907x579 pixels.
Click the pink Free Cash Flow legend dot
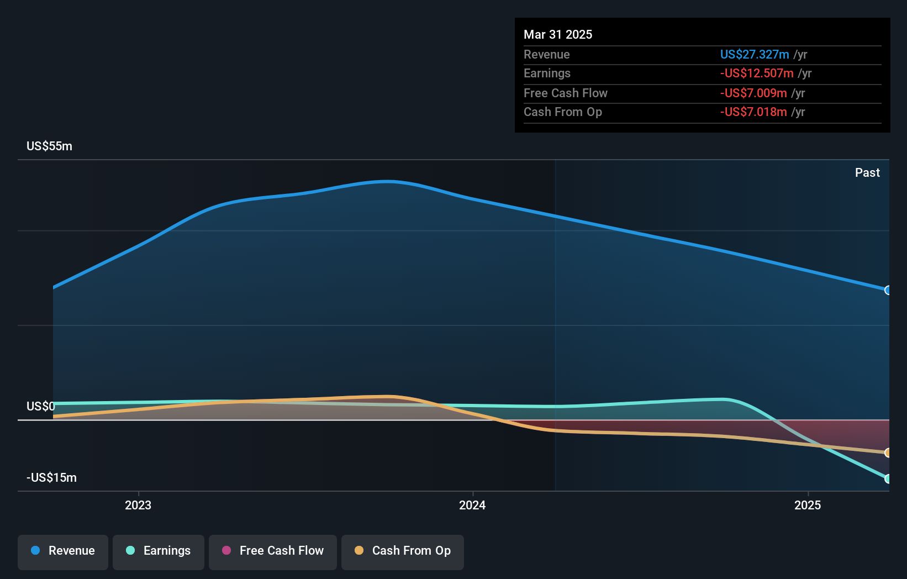click(226, 550)
